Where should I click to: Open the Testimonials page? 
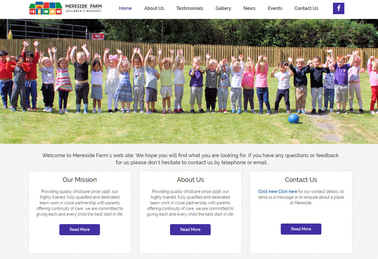click(x=190, y=8)
